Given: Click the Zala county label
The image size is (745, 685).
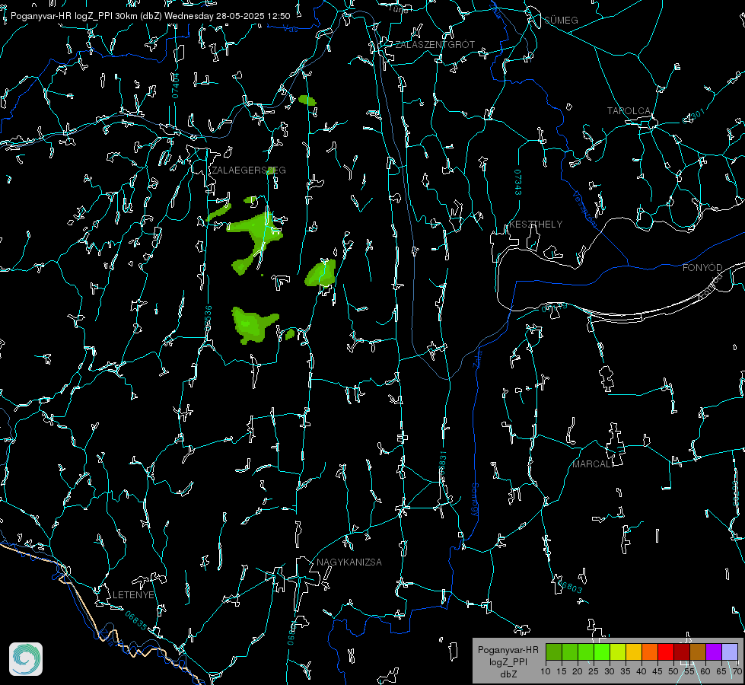Looking at the screenshot, I should coord(477,358).
